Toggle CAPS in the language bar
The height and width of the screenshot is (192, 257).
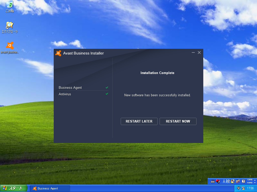[250, 180]
